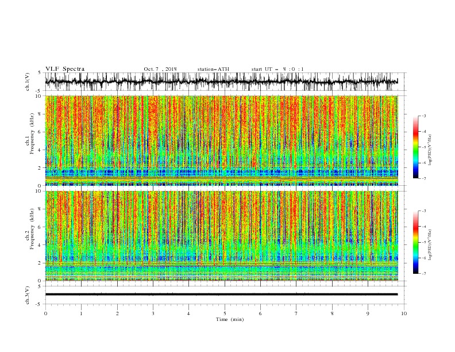
Task: Click the '10' kHz tick of ch.1 panel
Action: coord(39,96)
